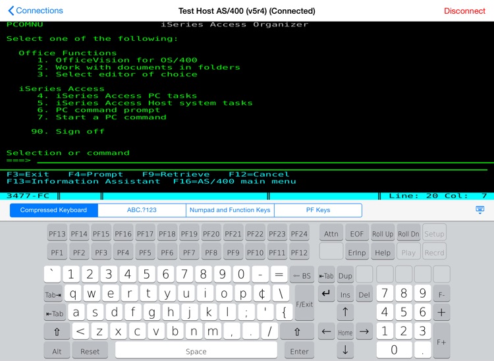Image resolution: width=494 pixels, height=361 pixels.
Task: Select the Compressed Keyboard tab
Action: pyautogui.click(x=53, y=210)
